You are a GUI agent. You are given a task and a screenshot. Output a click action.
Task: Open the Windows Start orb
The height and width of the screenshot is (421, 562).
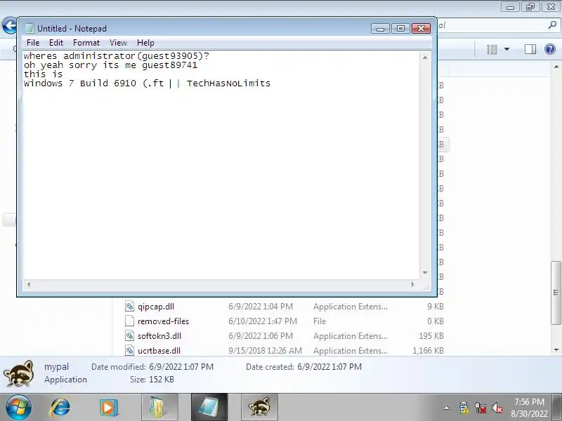click(x=18, y=408)
